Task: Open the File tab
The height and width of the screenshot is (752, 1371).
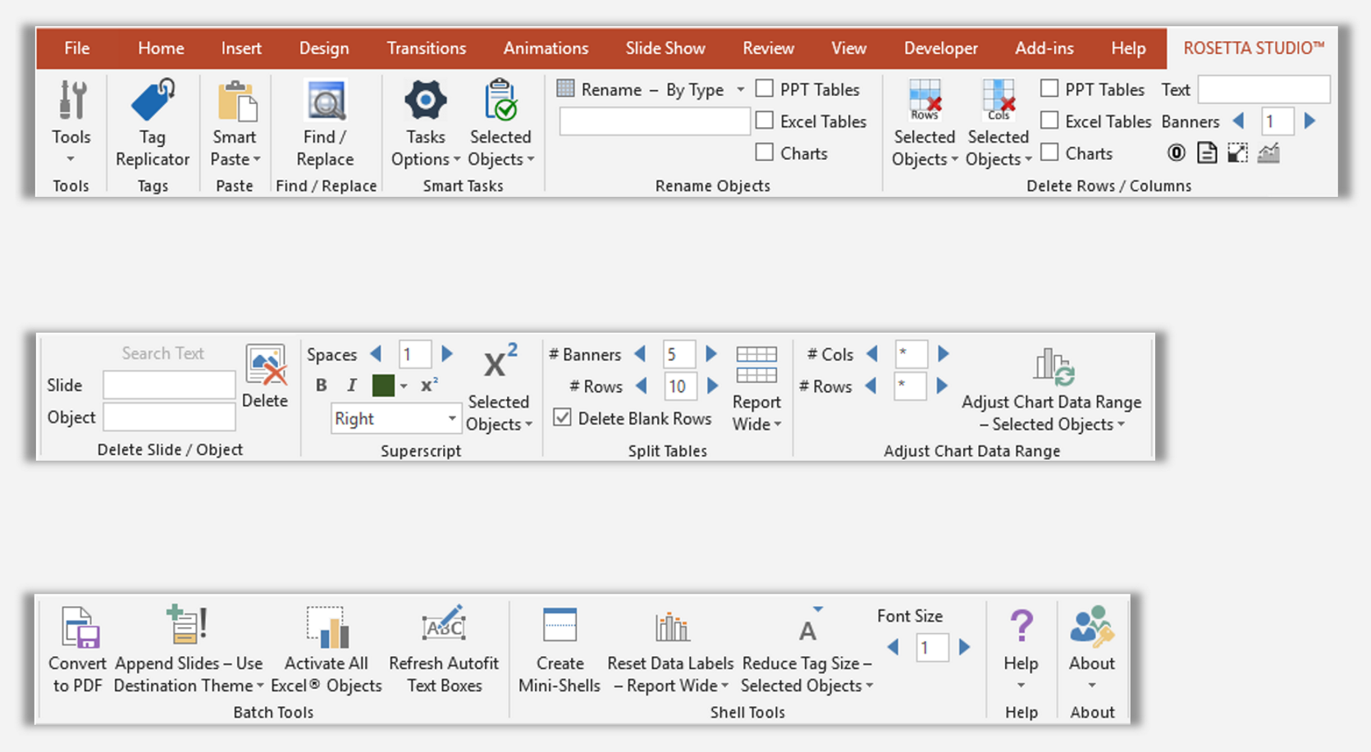Action: (77, 48)
